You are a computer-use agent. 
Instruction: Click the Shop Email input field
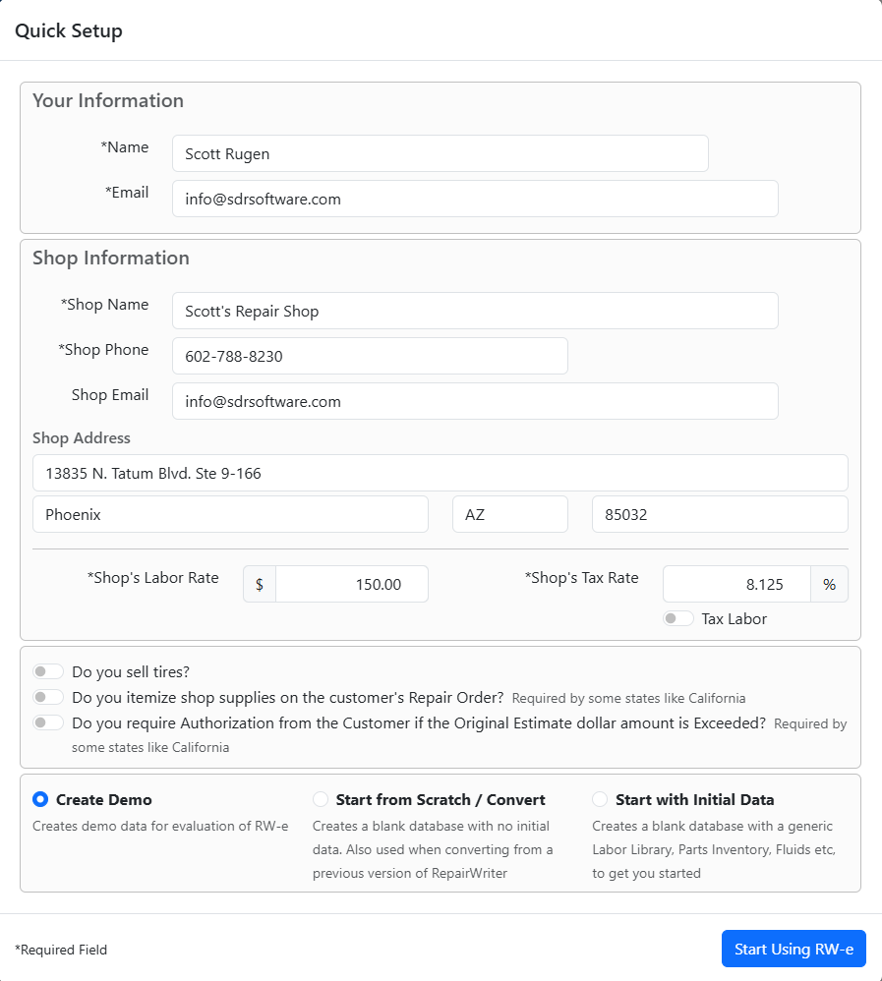click(x=474, y=401)
